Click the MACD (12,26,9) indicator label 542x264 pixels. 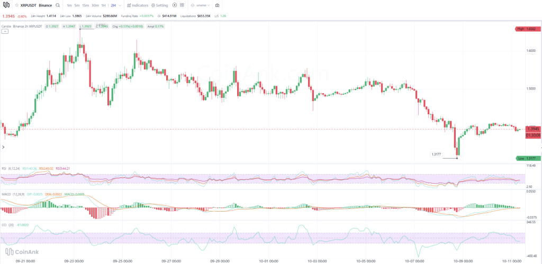13,194
